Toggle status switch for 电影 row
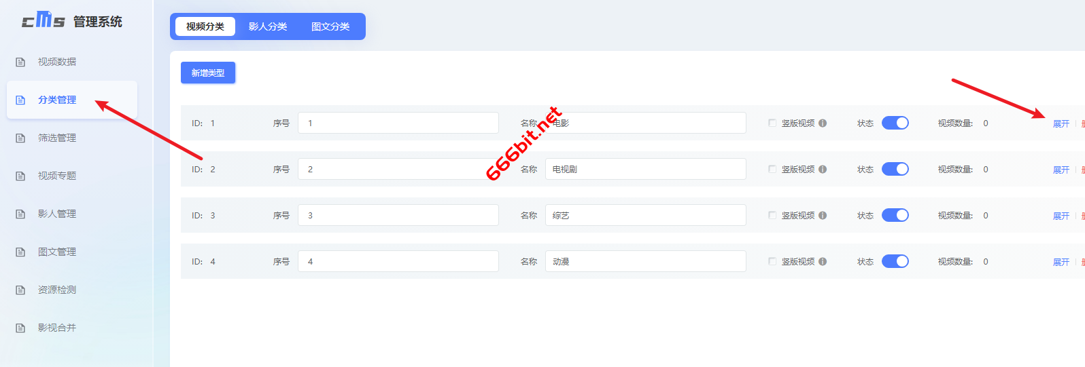Screen dimensions: 1085x367 click(895, 123)
